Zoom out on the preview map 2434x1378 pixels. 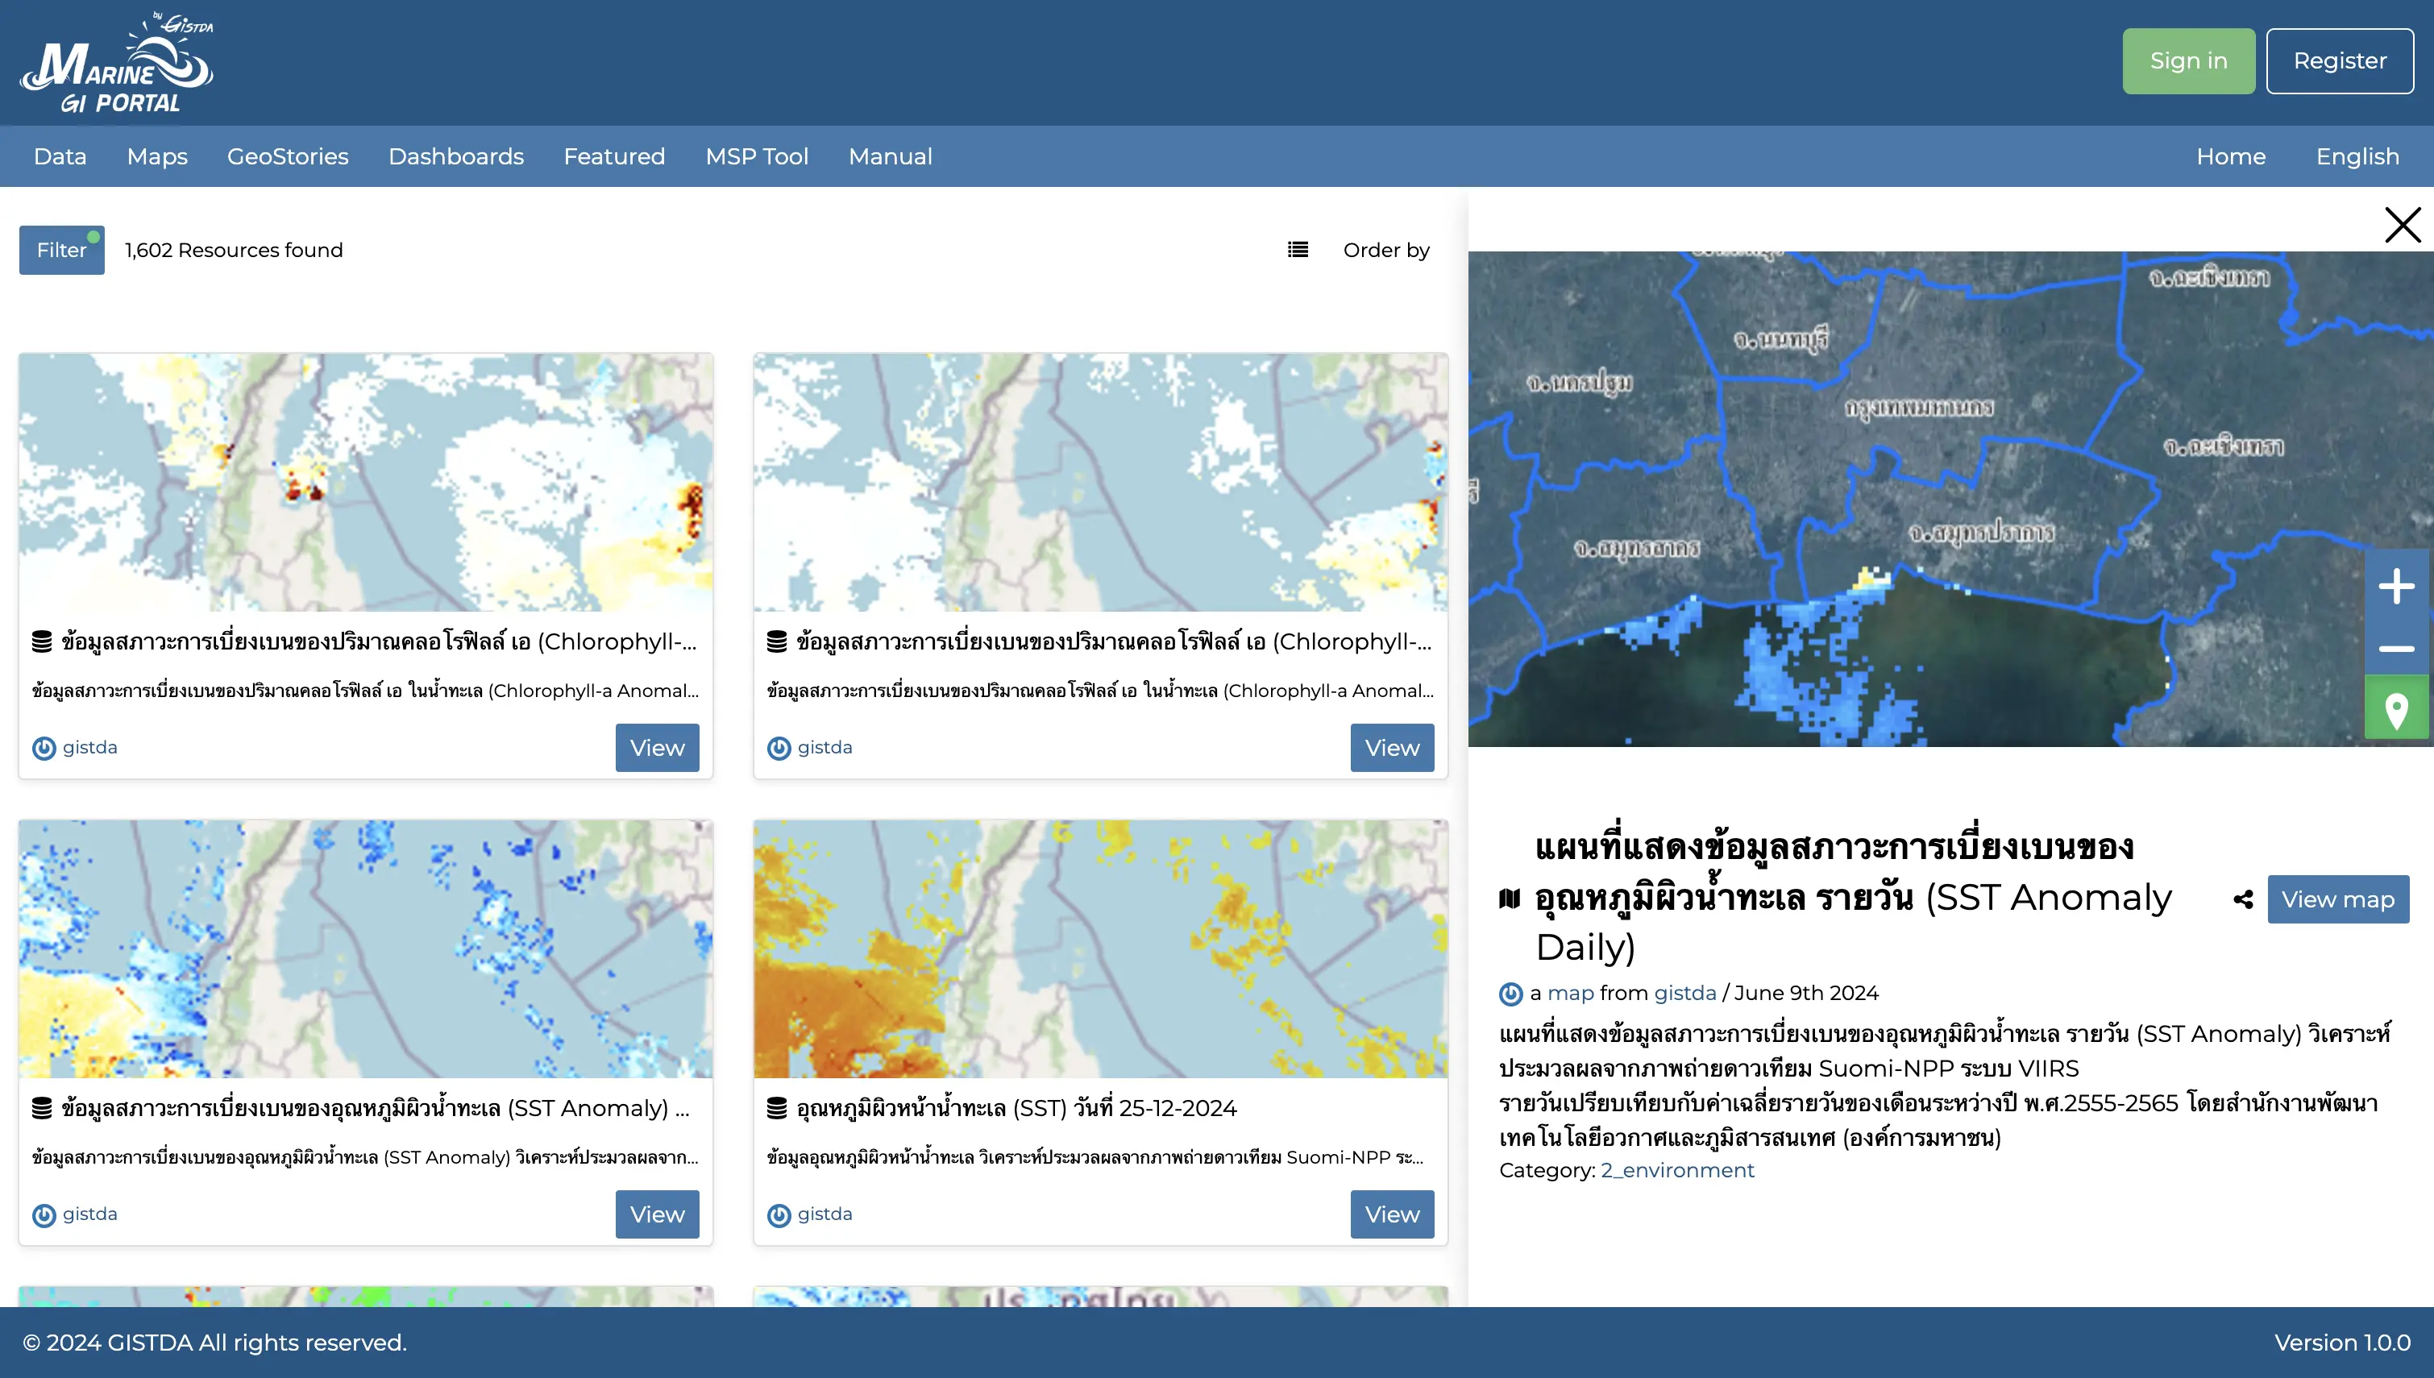2396,648
